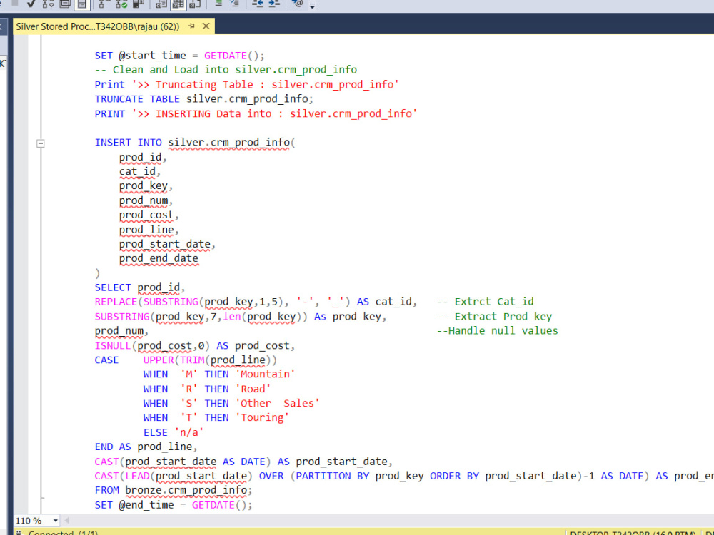This screenshot has height=535, width=714.
Task: Select the Results to Text icon
Action: point(161,4)
